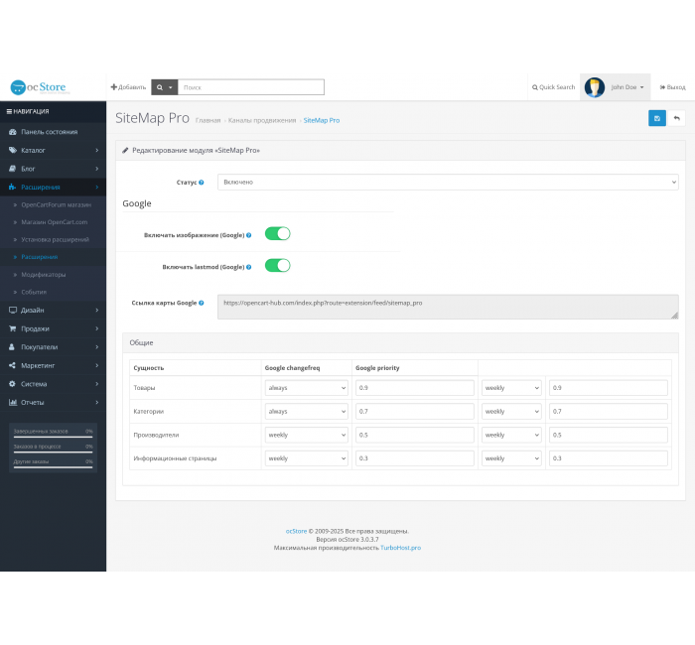
Task: Click the John Doe avatar picture
Action: point(594,87)
